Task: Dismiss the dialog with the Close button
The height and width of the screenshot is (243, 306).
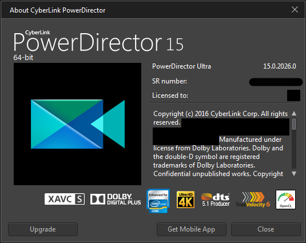Action: [266, 229]
